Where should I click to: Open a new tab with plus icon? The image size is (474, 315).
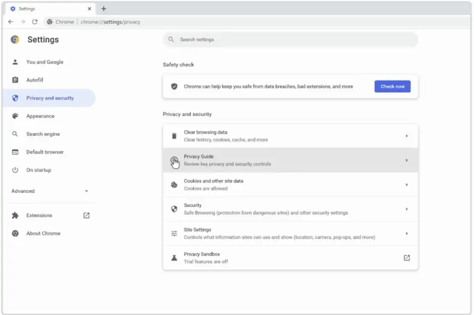pyautogui.click(x=104, y=9)
